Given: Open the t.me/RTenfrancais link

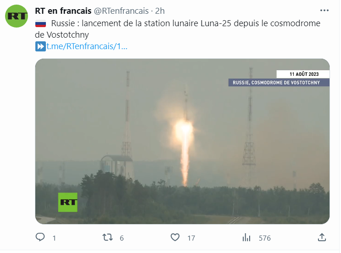Looking at the screenshot, I should (87, 46).
